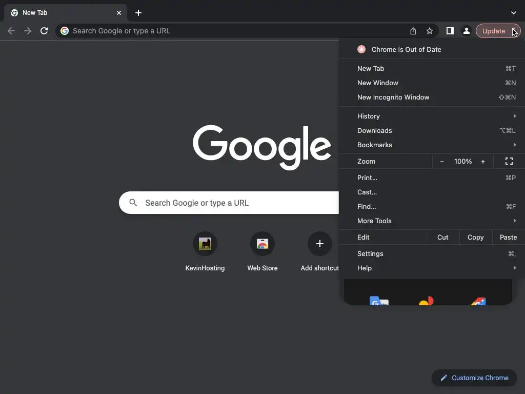The image size is (525, 394).
Task: Click Cut in the Edit row
Action: click(442, 237)
